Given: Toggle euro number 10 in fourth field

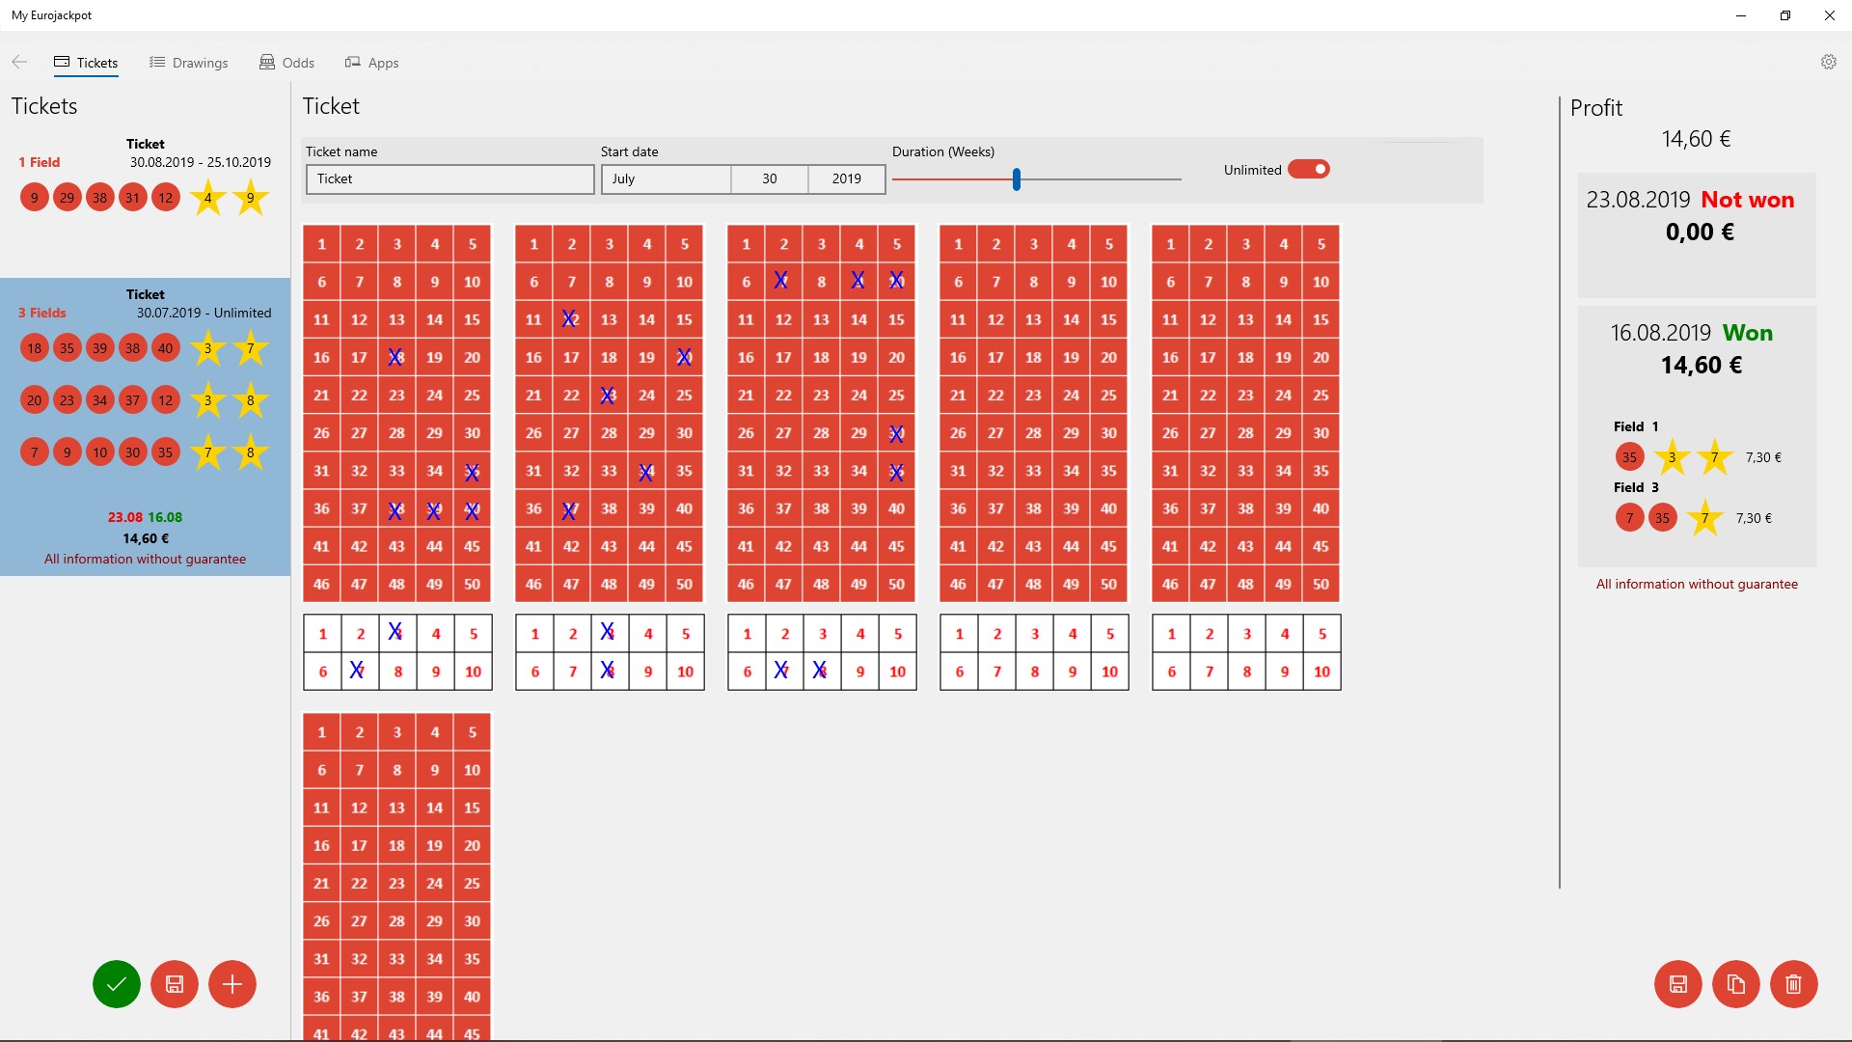Looking at the screenshot, I should [1109, 672].
